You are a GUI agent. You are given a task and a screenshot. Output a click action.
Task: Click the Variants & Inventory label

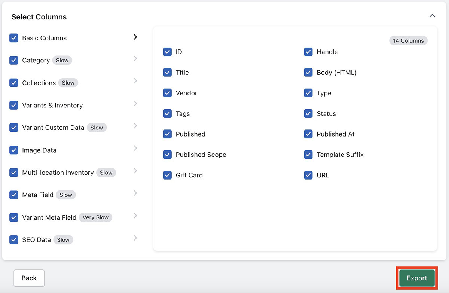[52, 105]
